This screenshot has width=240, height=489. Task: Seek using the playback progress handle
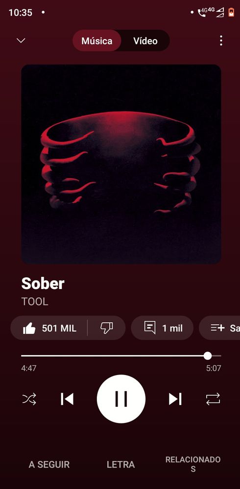click(x=208, y=356)
